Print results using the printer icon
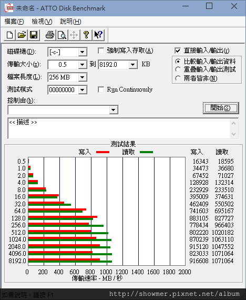 [50, 35]
